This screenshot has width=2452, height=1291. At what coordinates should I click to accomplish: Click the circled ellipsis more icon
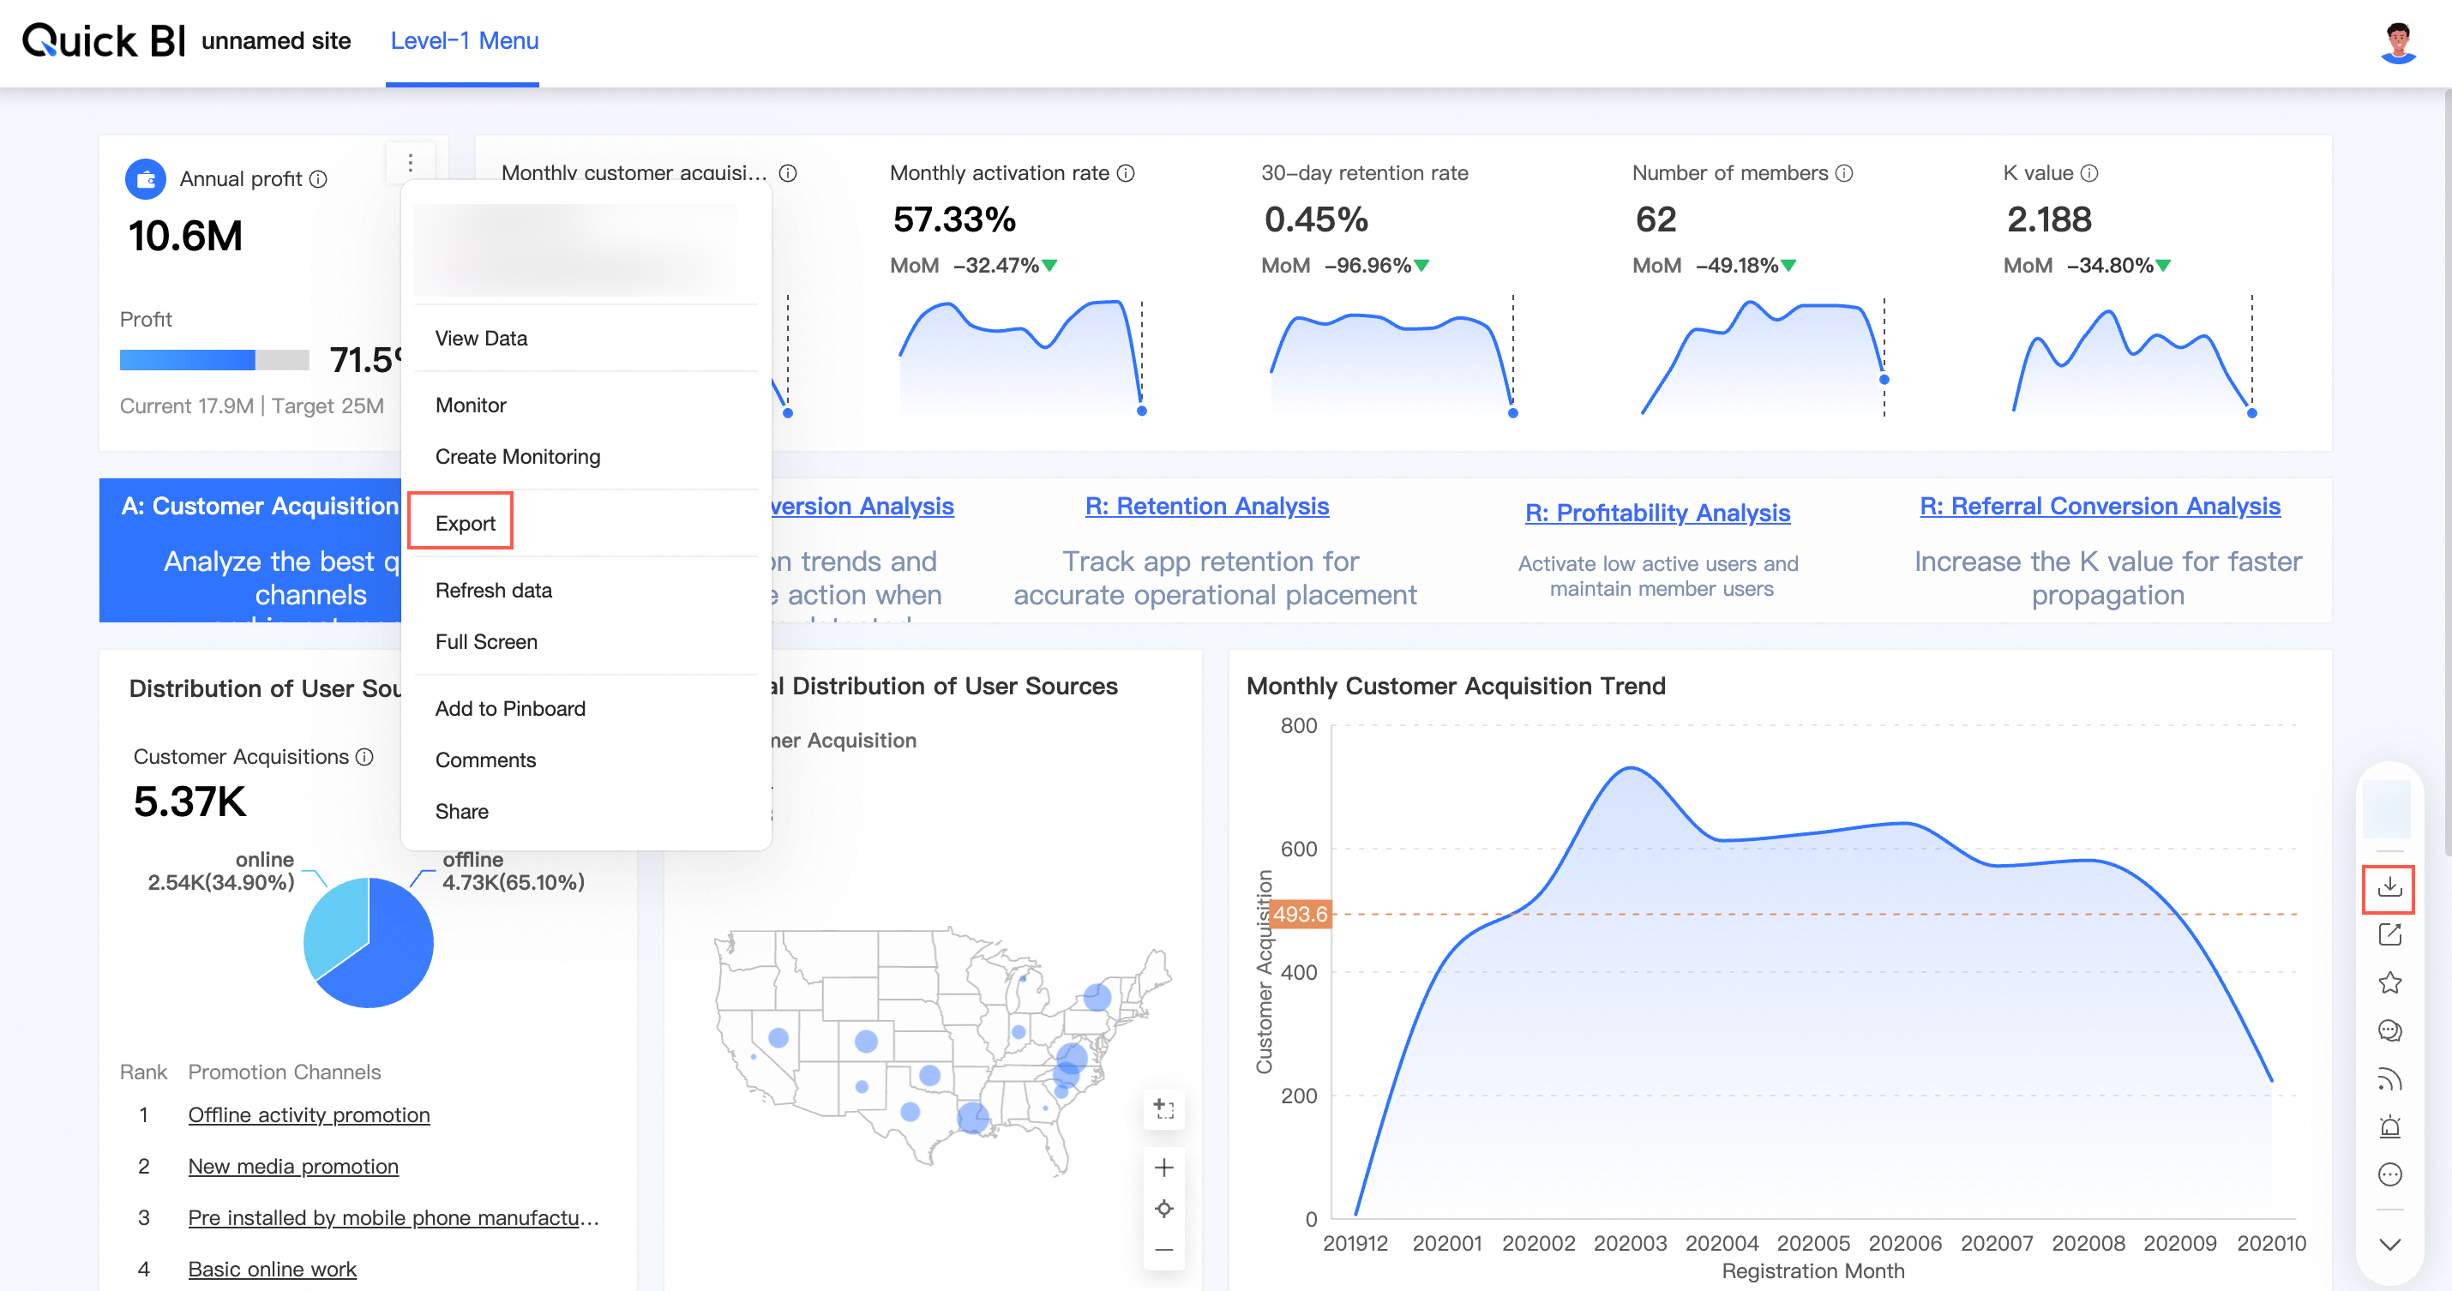(2389, 1175)
